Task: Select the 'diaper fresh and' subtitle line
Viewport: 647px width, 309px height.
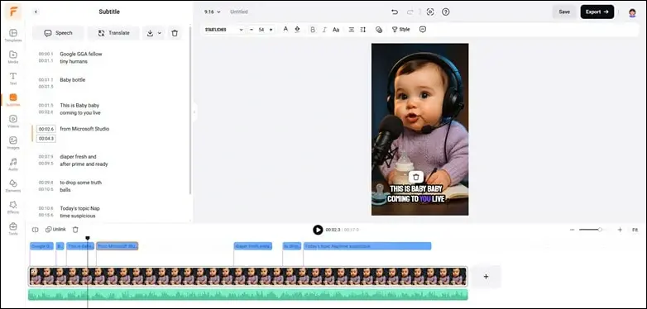Action: (78, 156)
